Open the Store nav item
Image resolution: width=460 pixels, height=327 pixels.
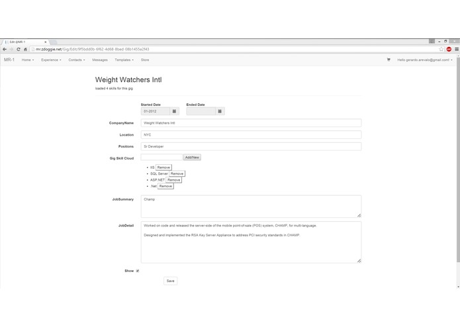point(145,60)
